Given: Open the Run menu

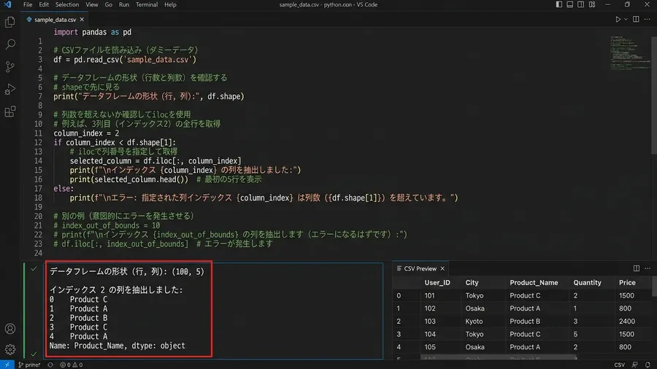Looking at the screenshot, I should tap(124, 4).
